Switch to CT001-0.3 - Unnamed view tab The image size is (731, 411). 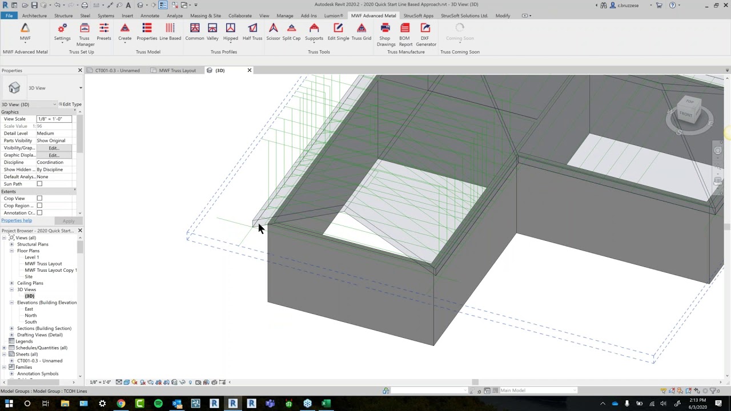tap(117, 70)
